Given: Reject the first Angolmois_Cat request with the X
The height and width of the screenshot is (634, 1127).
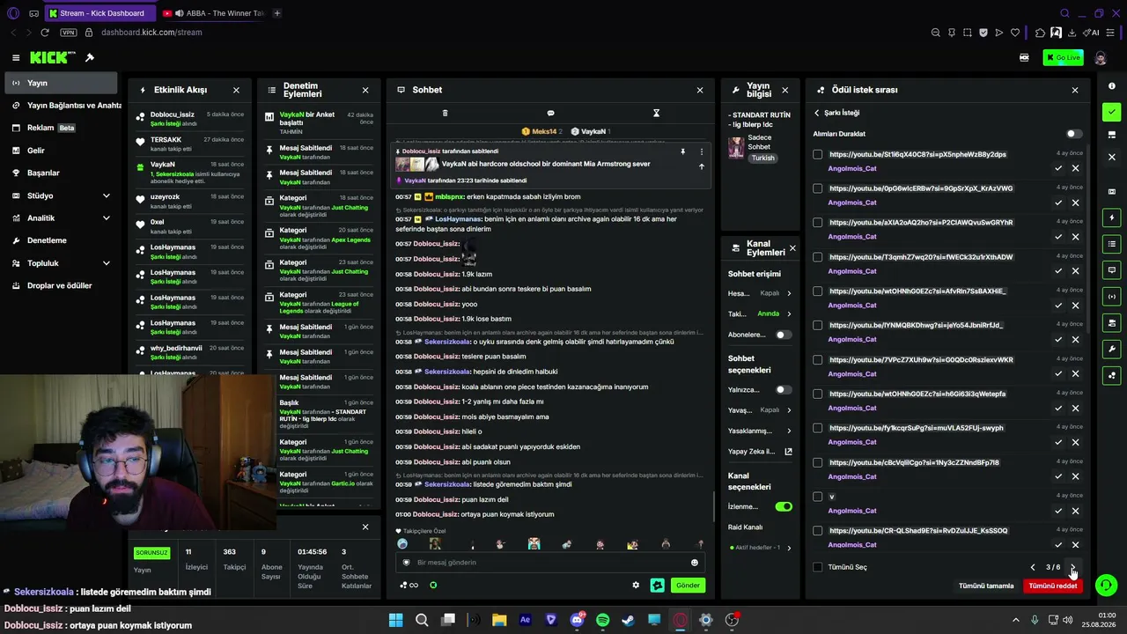Looking at the screenshot, I should (1075, 168).
